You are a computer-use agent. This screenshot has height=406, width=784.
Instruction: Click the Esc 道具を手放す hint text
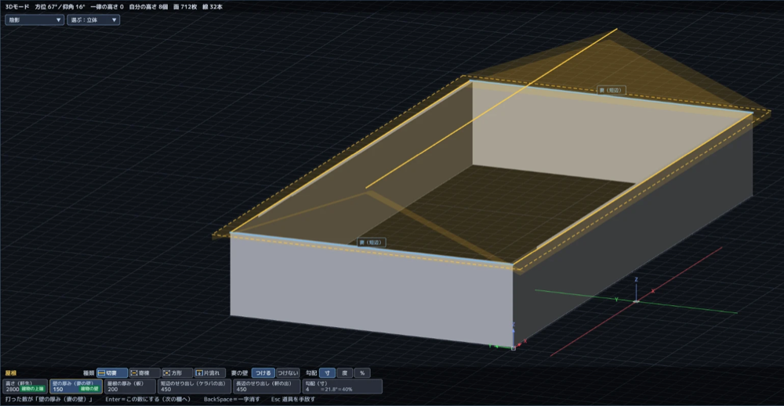pyautogui.click(x=293, y=400)
